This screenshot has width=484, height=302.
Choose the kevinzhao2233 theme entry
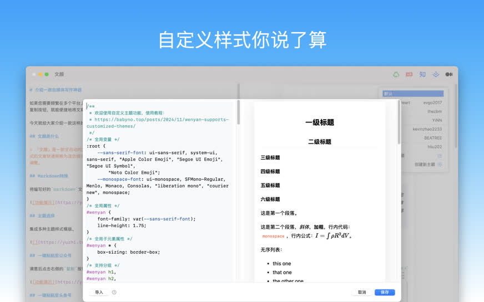tap(427, 129)
